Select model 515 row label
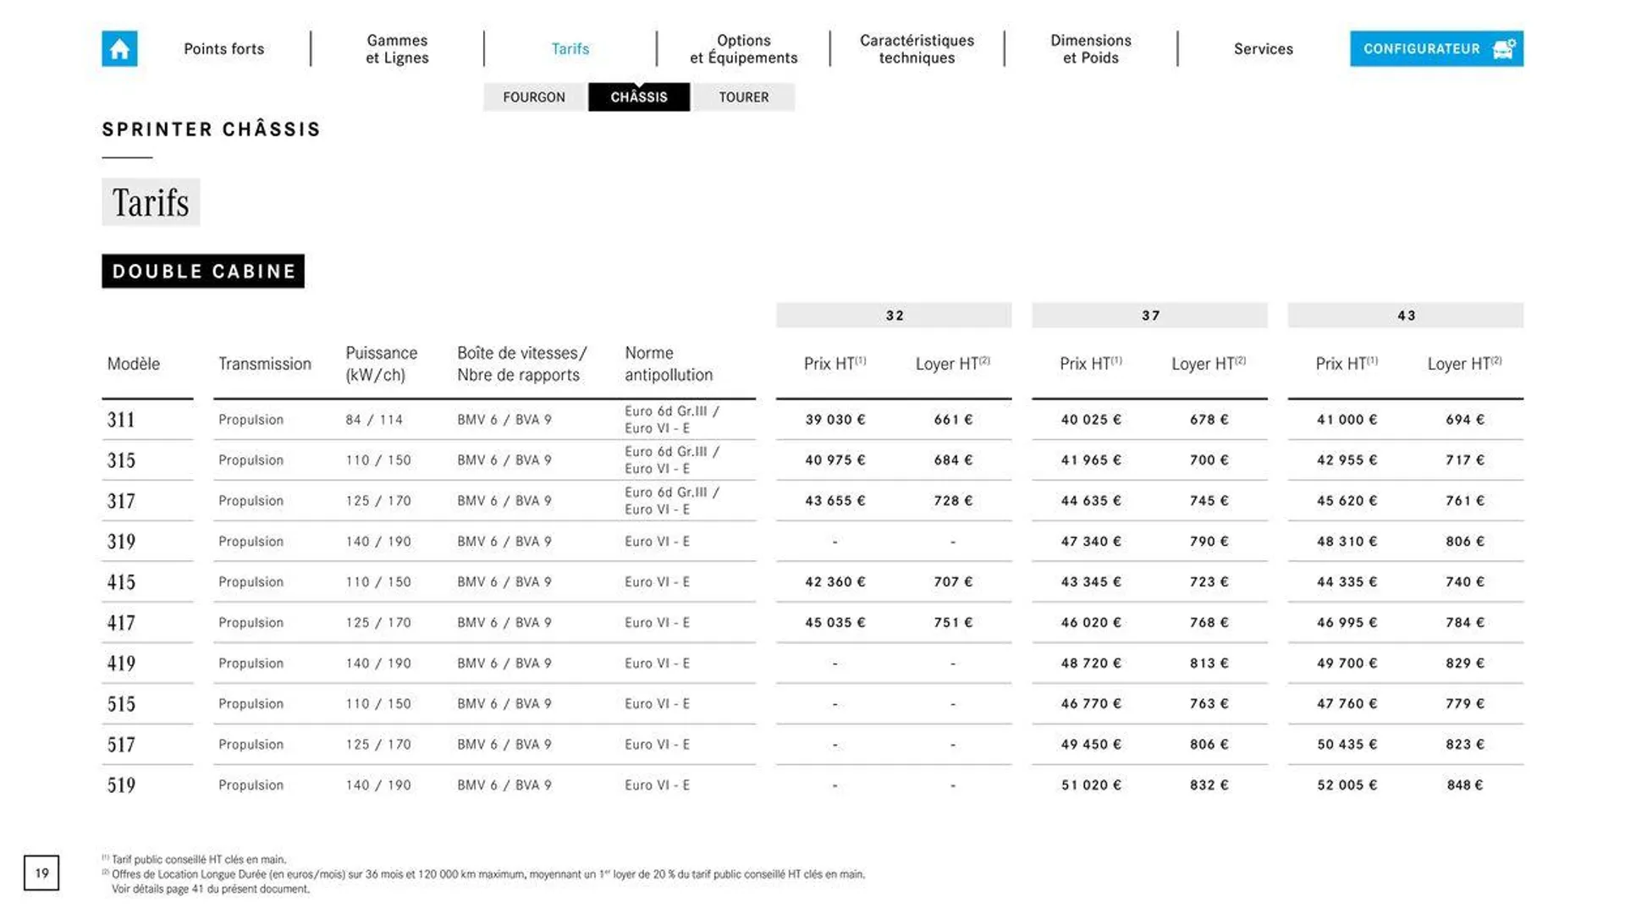 (x=121, y=704)
